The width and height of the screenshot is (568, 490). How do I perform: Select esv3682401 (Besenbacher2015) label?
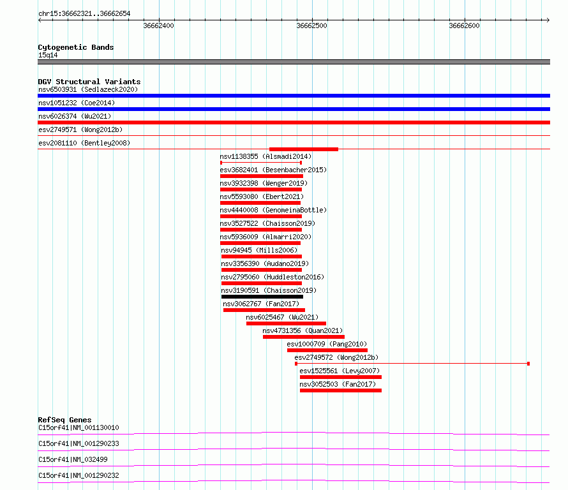(273, 170)
